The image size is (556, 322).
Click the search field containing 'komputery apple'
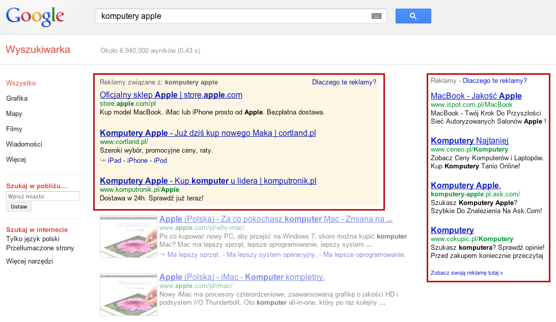(x=241, y=16)
